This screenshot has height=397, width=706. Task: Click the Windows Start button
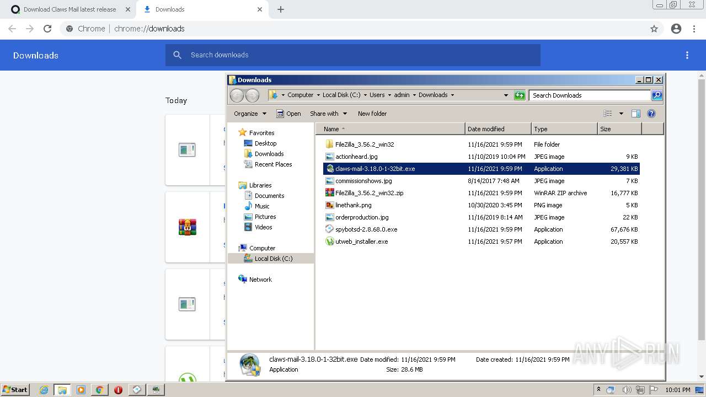tap(15, 389)
